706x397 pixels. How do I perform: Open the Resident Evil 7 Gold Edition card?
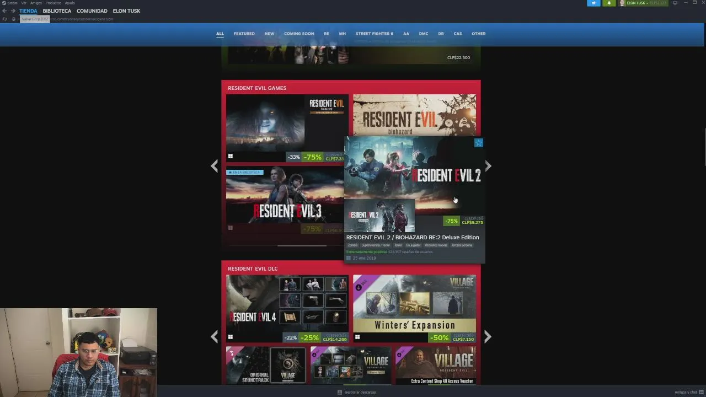(x=287, y=128)
